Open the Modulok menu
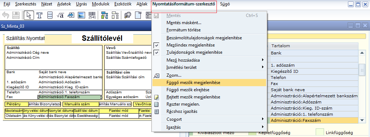The image size is (370, 137). (x=101, y=4)
